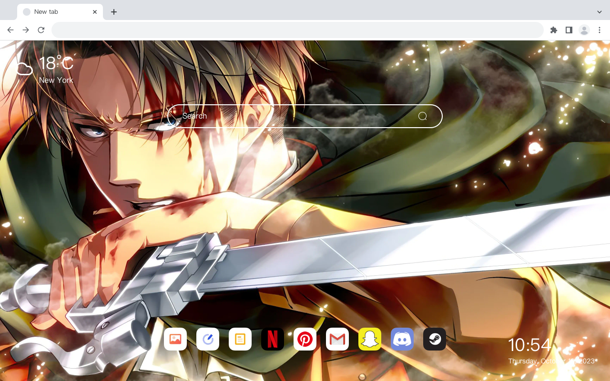Open Discord shortcut icon
Image resolution: width=610 pixels, height=381 pixels.
402,339
